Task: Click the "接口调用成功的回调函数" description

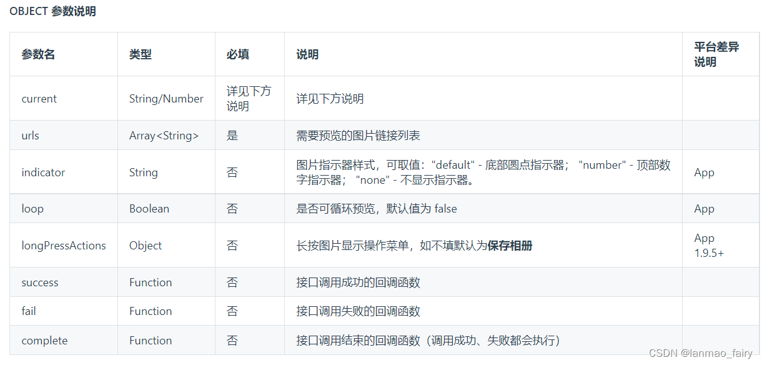Action: coord(359,282)
